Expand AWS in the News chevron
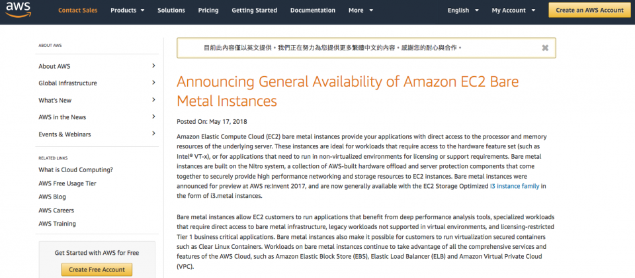 point(153,117)
